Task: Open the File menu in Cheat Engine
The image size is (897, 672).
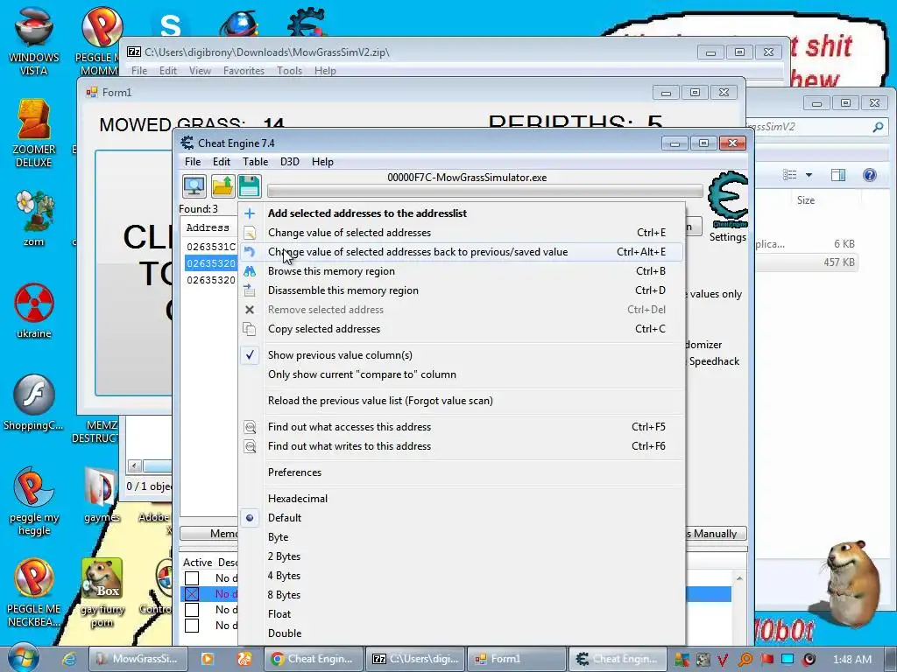Action: click(192, 162)
